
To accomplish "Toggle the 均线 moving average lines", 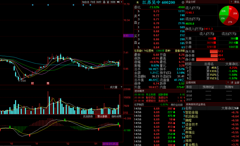I will coord(93,2).
